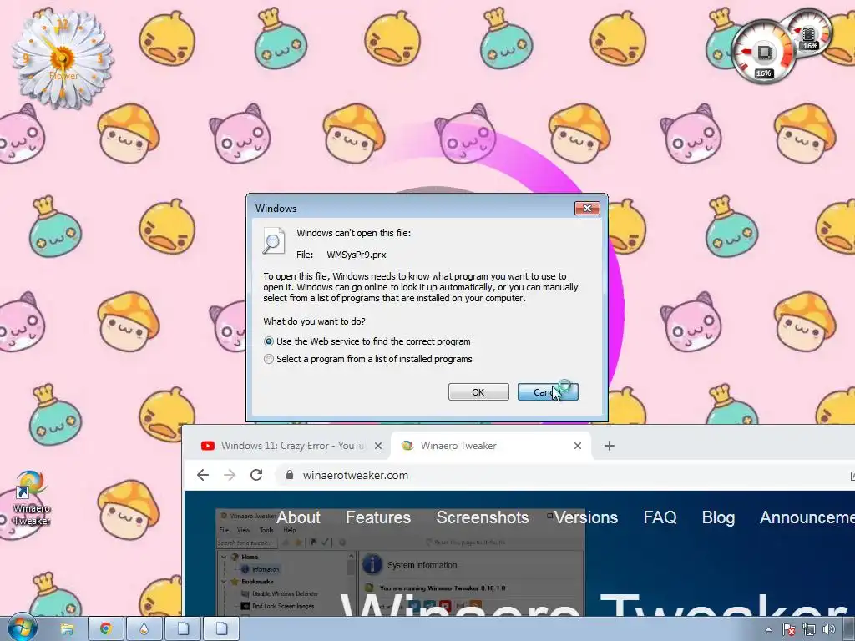This screenshot has height=641, width=855.
Task: Reload the winaerotweaker.com page
Action: point(256,475)
